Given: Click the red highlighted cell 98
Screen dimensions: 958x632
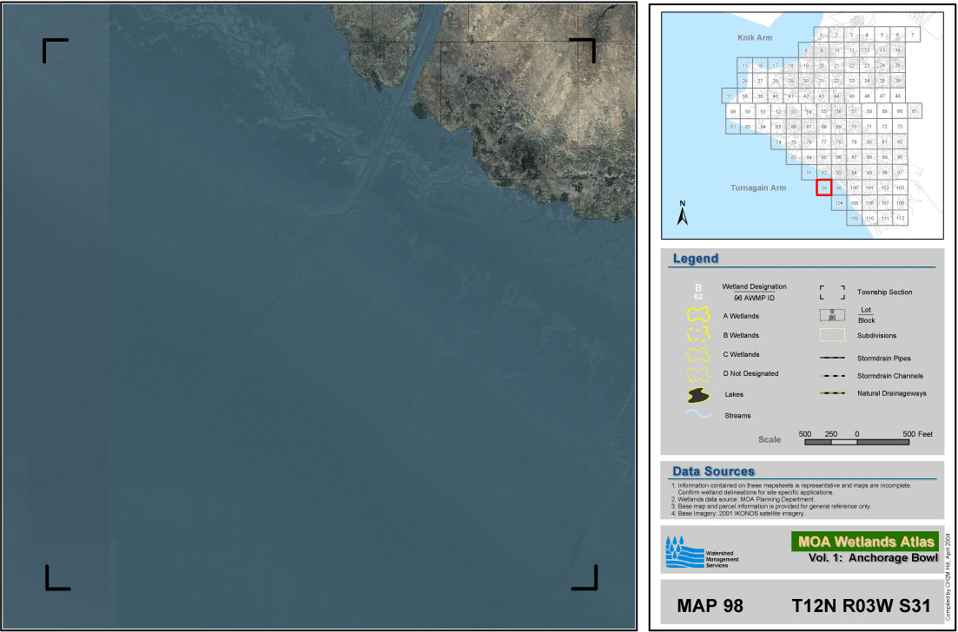Looking at the screenshot, I should click(824, 188).
